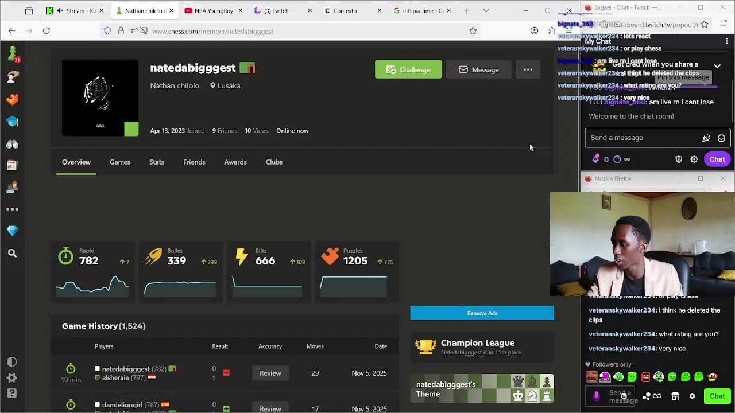The image size is (735, 413).
Task: Open the Puzzles 1205 rating card
Action: (x=356, y=272)
